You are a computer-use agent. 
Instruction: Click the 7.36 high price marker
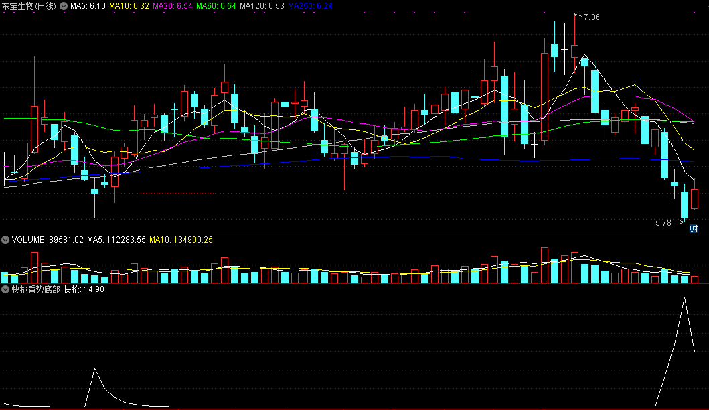coord(591,17)
